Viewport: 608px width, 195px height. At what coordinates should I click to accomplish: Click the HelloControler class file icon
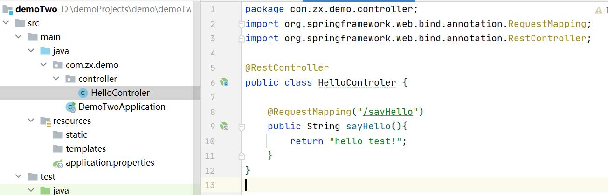click(x=83, y=93)
